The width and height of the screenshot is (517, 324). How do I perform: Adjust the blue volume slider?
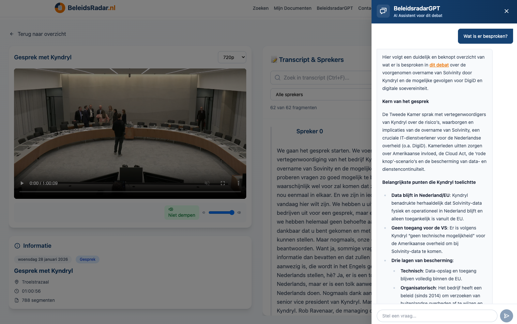coord(221,213)
